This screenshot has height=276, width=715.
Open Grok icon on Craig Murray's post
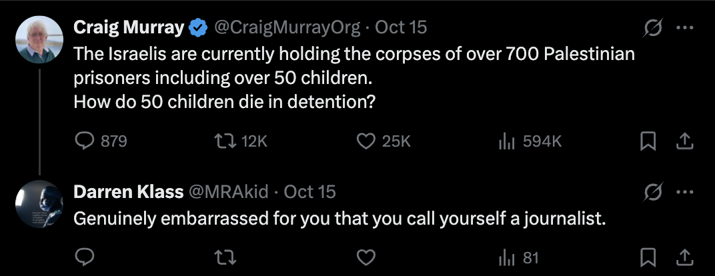(x=651, y=28)
